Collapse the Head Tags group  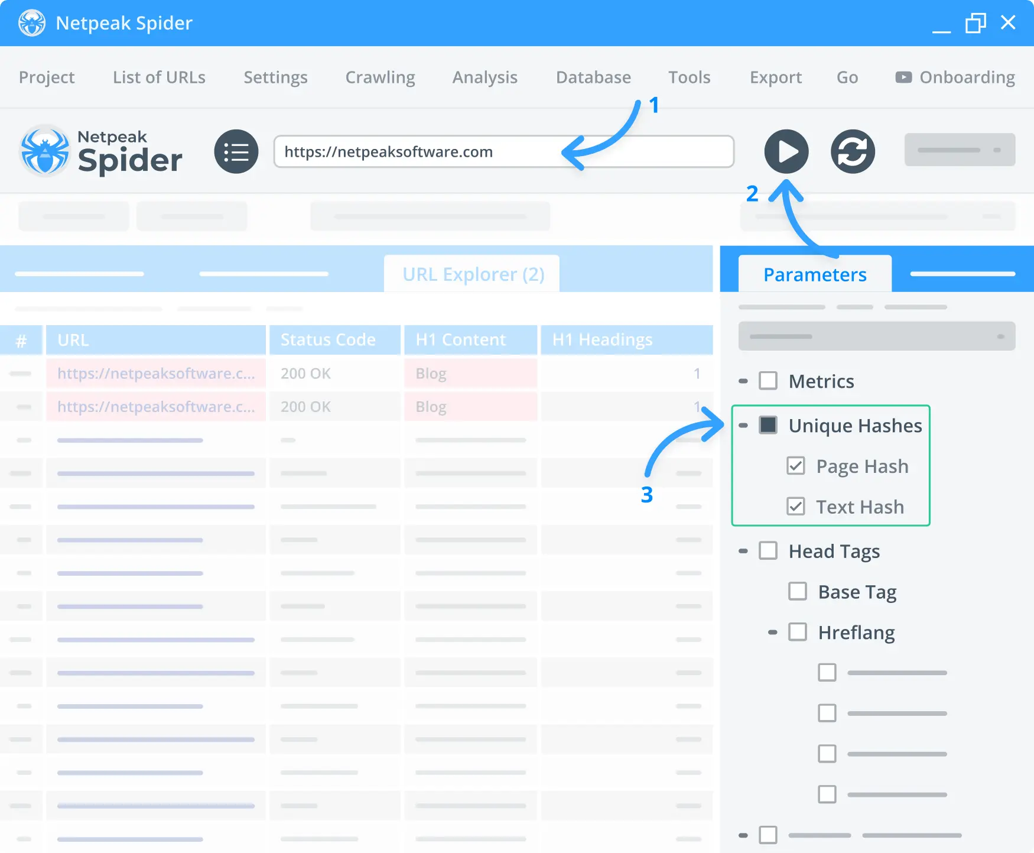click(x=743, y=551)
